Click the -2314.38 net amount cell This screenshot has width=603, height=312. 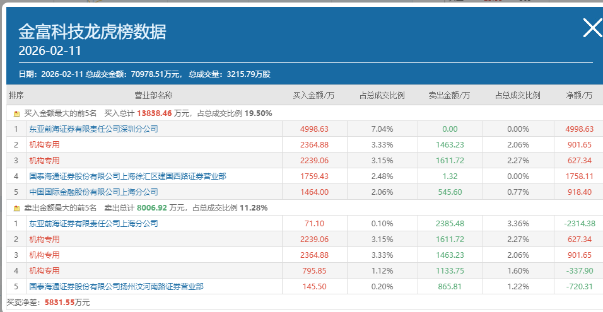pyautogui.click(x=579, y=224)
